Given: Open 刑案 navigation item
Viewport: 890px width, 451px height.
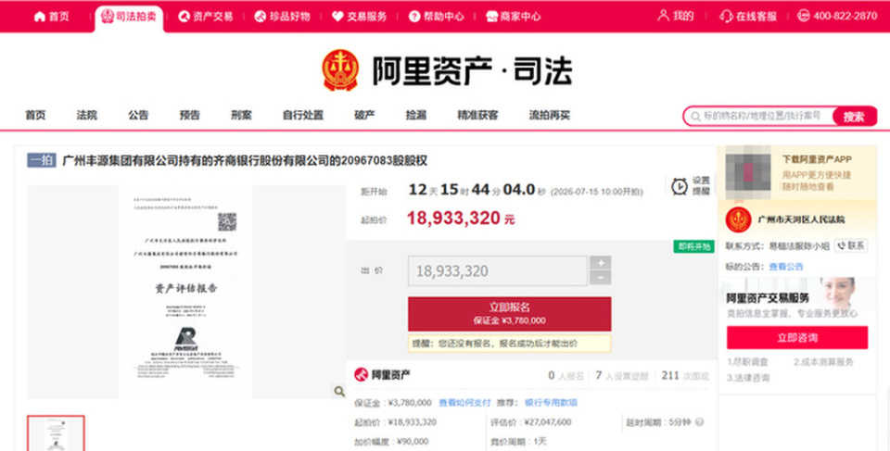Looking at the screenshot, I should tap(241, 115).
